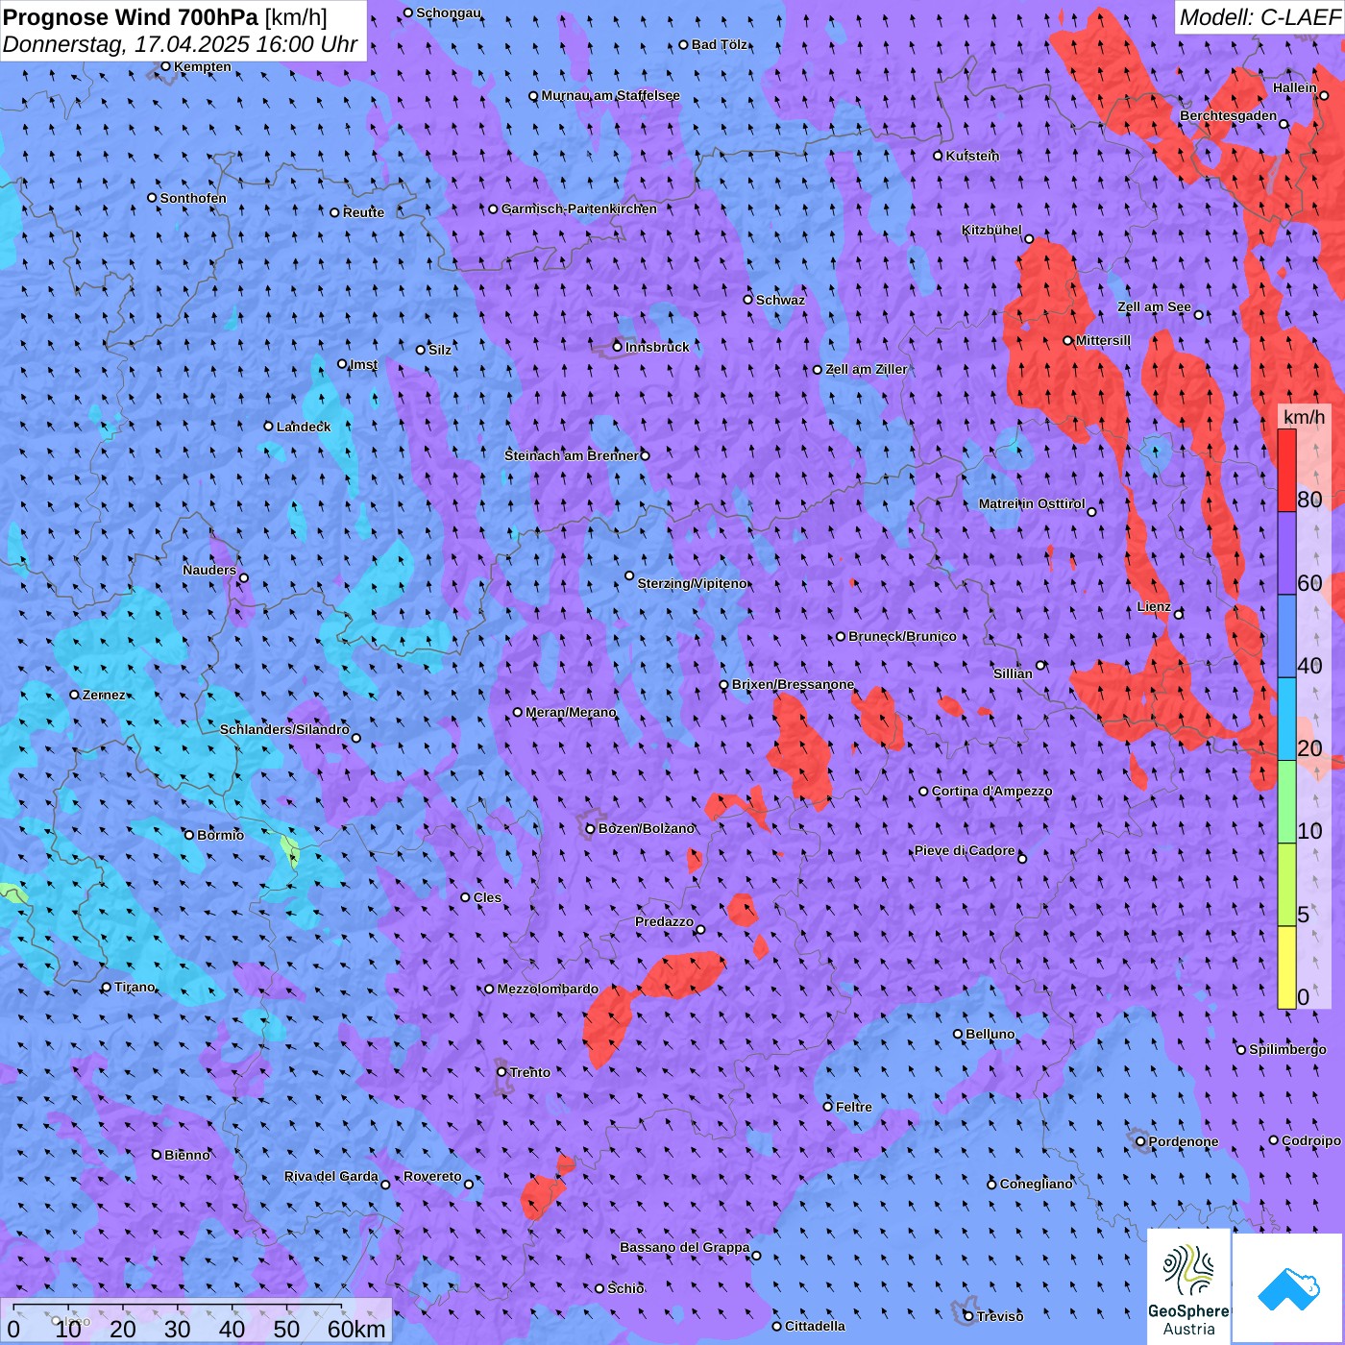Image resolution: width=1345 pixels, height=1345 pixels.
Task: Select the Meran/Merano label
Action: click(x=571, y=712)
